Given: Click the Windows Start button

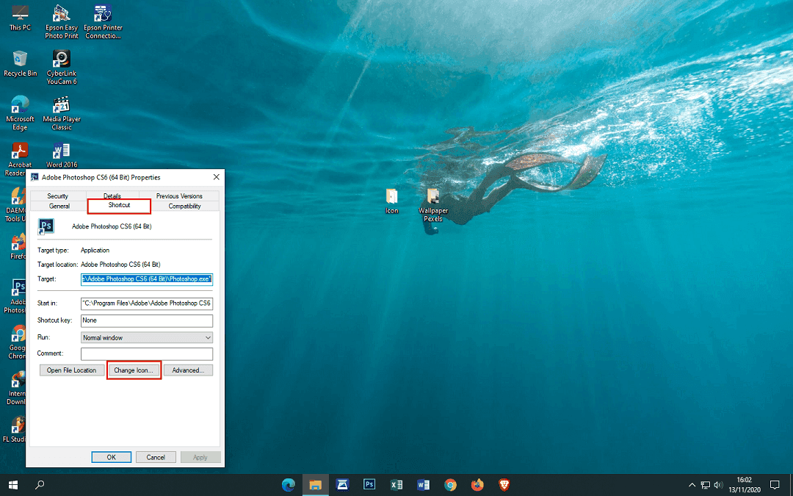Looking at the screenshot, I should pyautogui.click(x=13, y=485).
